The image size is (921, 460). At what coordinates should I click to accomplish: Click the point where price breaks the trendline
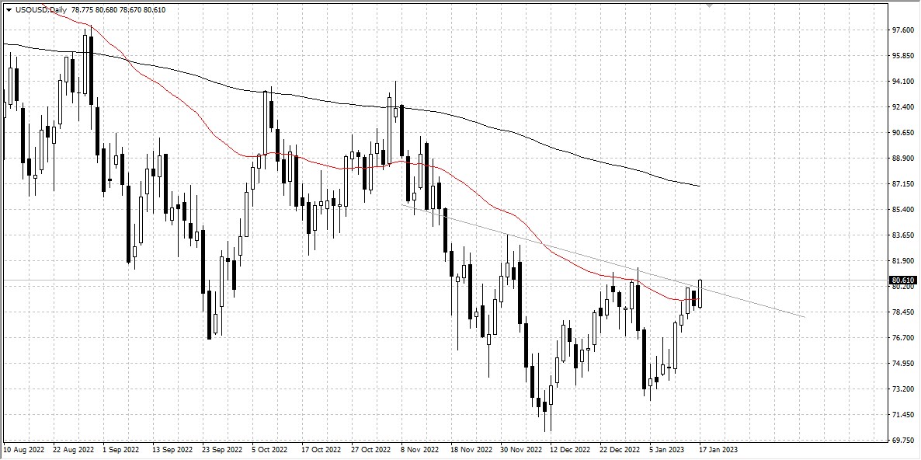point(698,286)
